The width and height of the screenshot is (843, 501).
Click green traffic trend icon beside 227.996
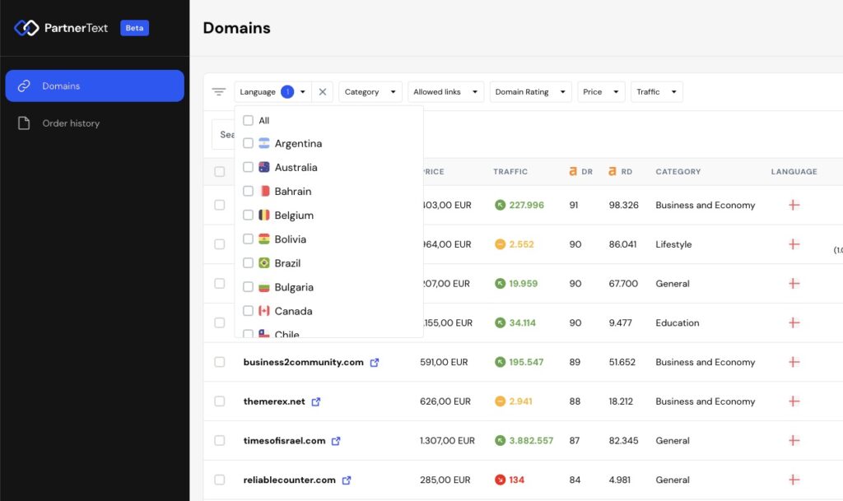[500, 205]
